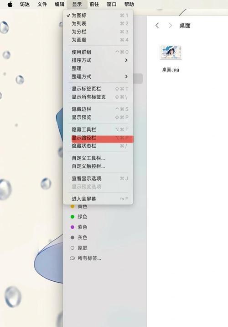Expand 整理方式 submenu arrow
The image size is (228, 327).
pos(126,76)
